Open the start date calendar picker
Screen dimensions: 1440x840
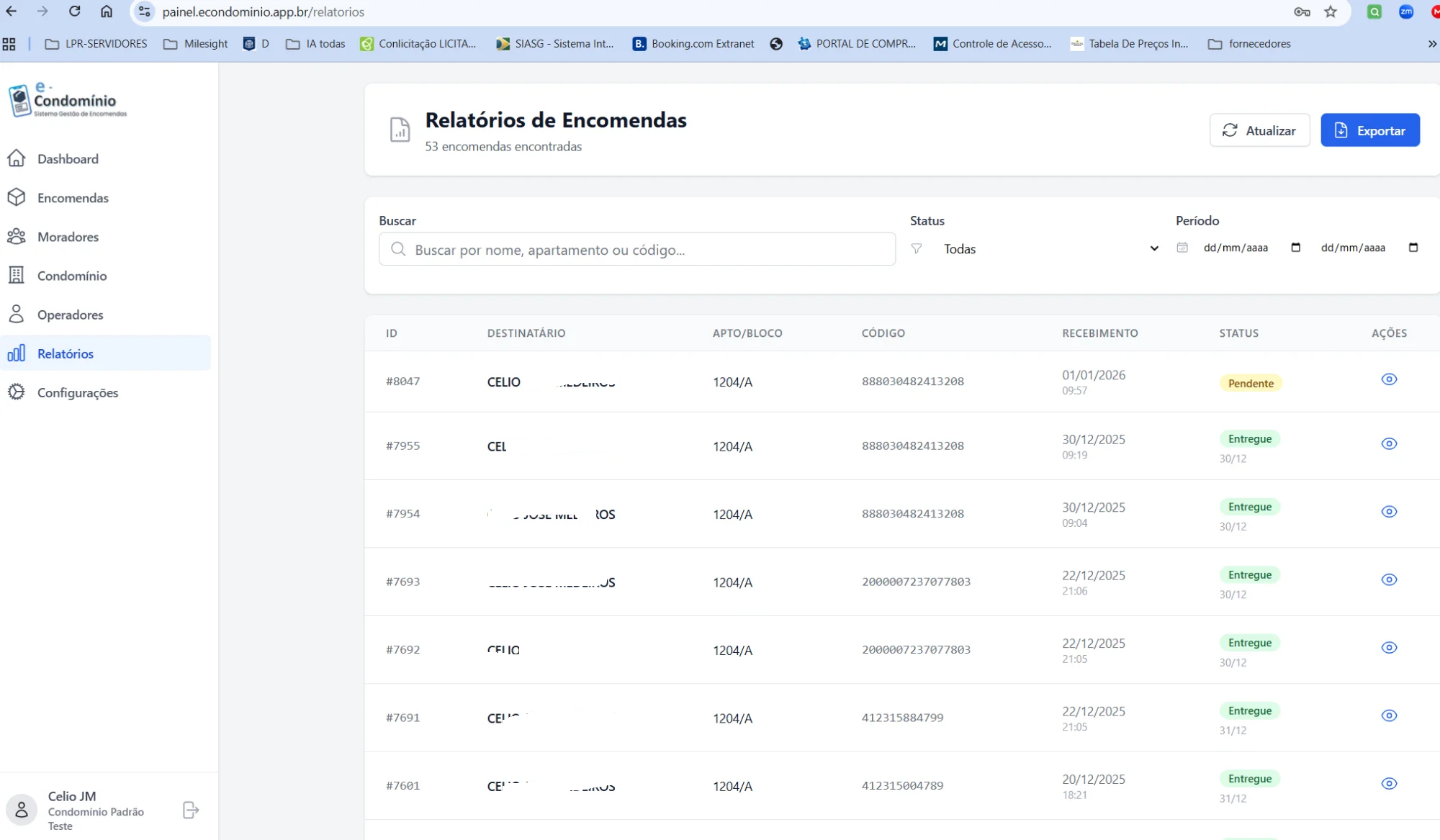(x=1296, y=248)
